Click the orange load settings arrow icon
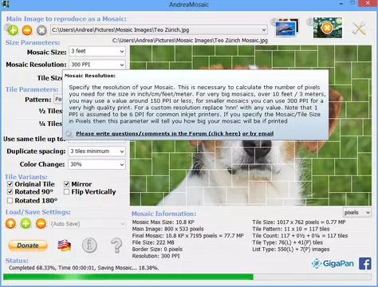 10,224
